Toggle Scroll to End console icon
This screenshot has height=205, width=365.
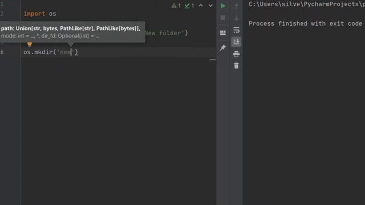click(x=236, y=42)
